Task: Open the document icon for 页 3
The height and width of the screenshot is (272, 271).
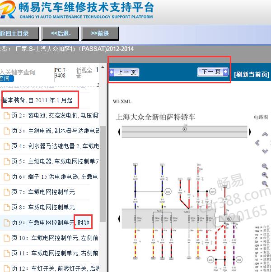Action: (x=7, y=131)
